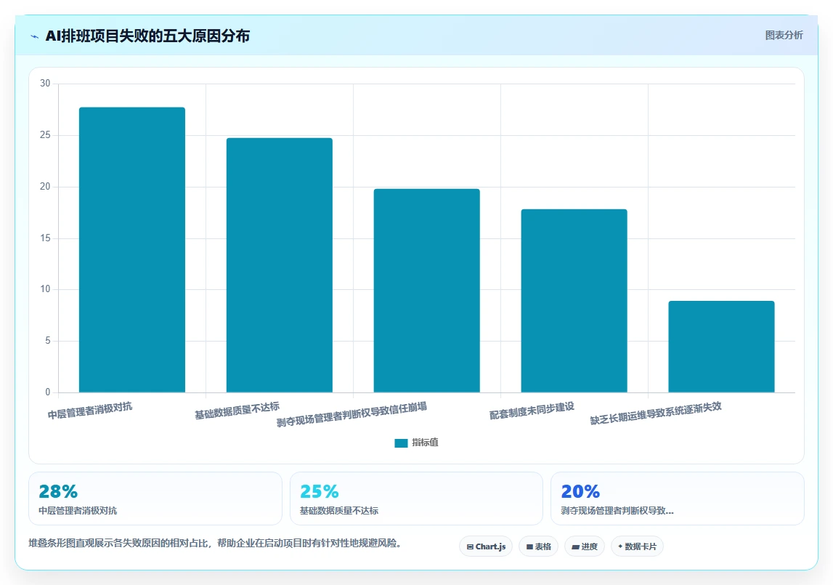Viewport: 833px width, 585px height.
Task: Select the 基础数据质量不达标 bar
Action: (280, 265)
